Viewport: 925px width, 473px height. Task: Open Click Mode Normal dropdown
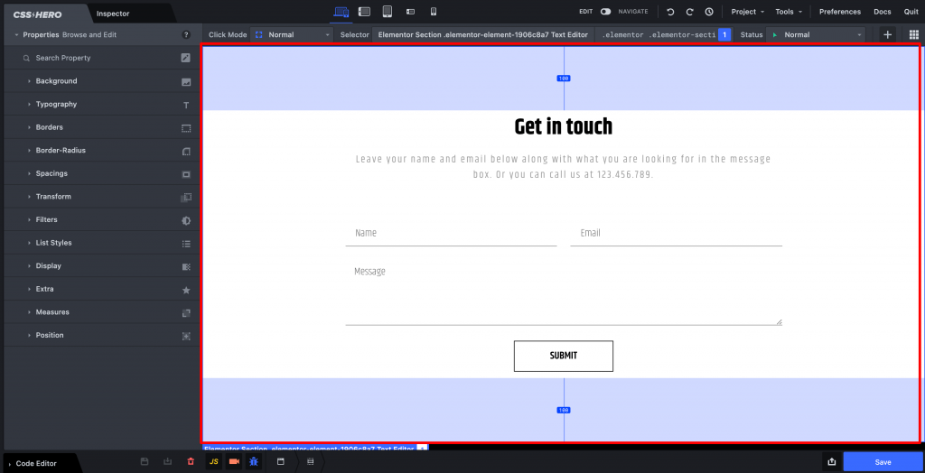pos(292,35)
